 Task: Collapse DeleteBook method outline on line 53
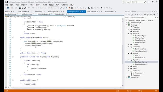pyautogui.click(x=13, y=37)
